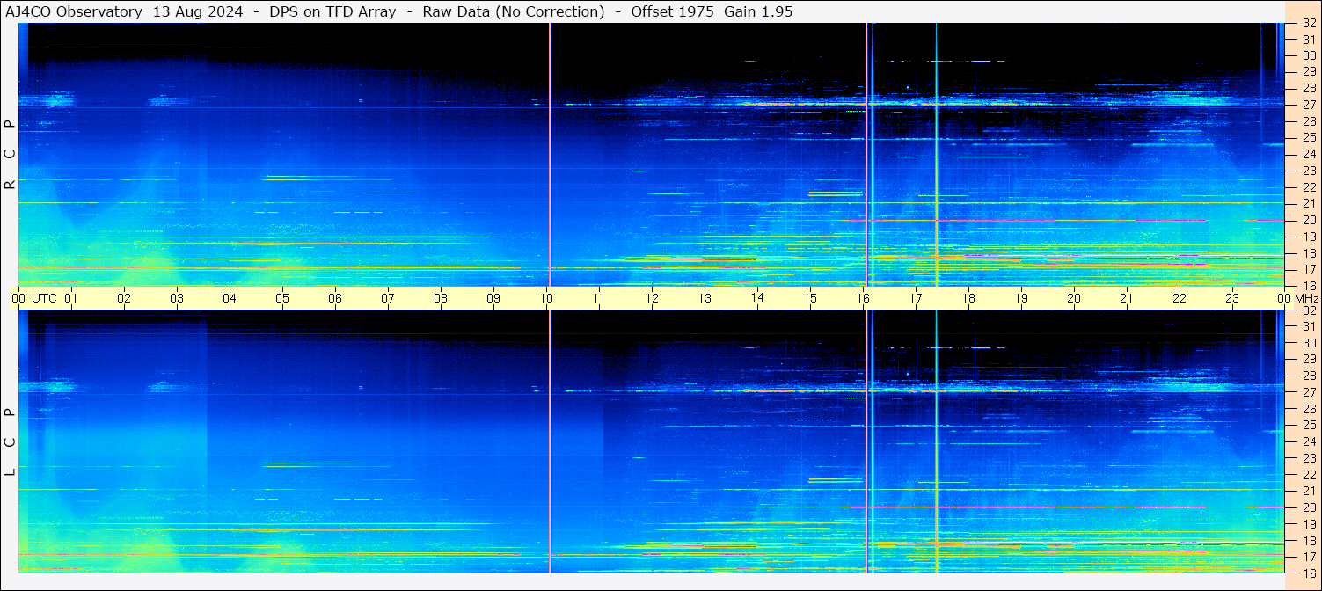The height and width of the screenshot is (591, 1322).
Task: Click the '13 Aug 2024' date in header
Action: coord(198,11)
